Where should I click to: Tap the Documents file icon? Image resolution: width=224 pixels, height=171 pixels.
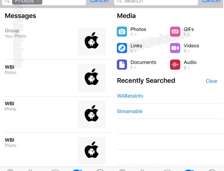(x=122, y=64)
